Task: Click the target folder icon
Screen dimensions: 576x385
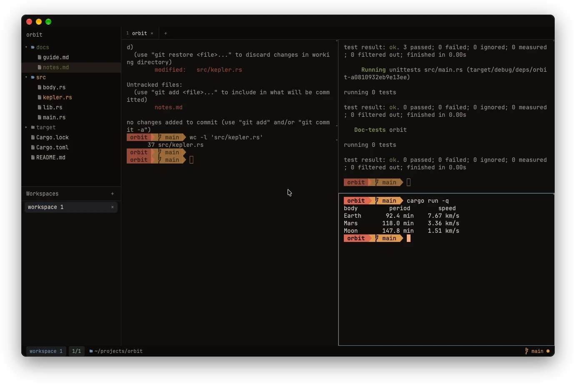Action: tap(33, 127)
